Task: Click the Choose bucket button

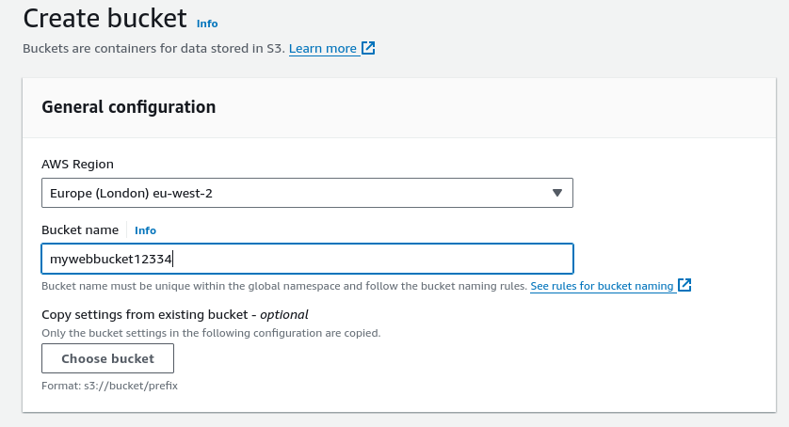Action: click(x=107, y=358)
